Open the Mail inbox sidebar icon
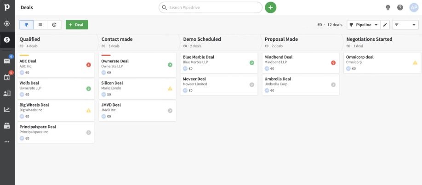This screenshot has height=185, width=422. pyautogui.click(x=7, y=61)
